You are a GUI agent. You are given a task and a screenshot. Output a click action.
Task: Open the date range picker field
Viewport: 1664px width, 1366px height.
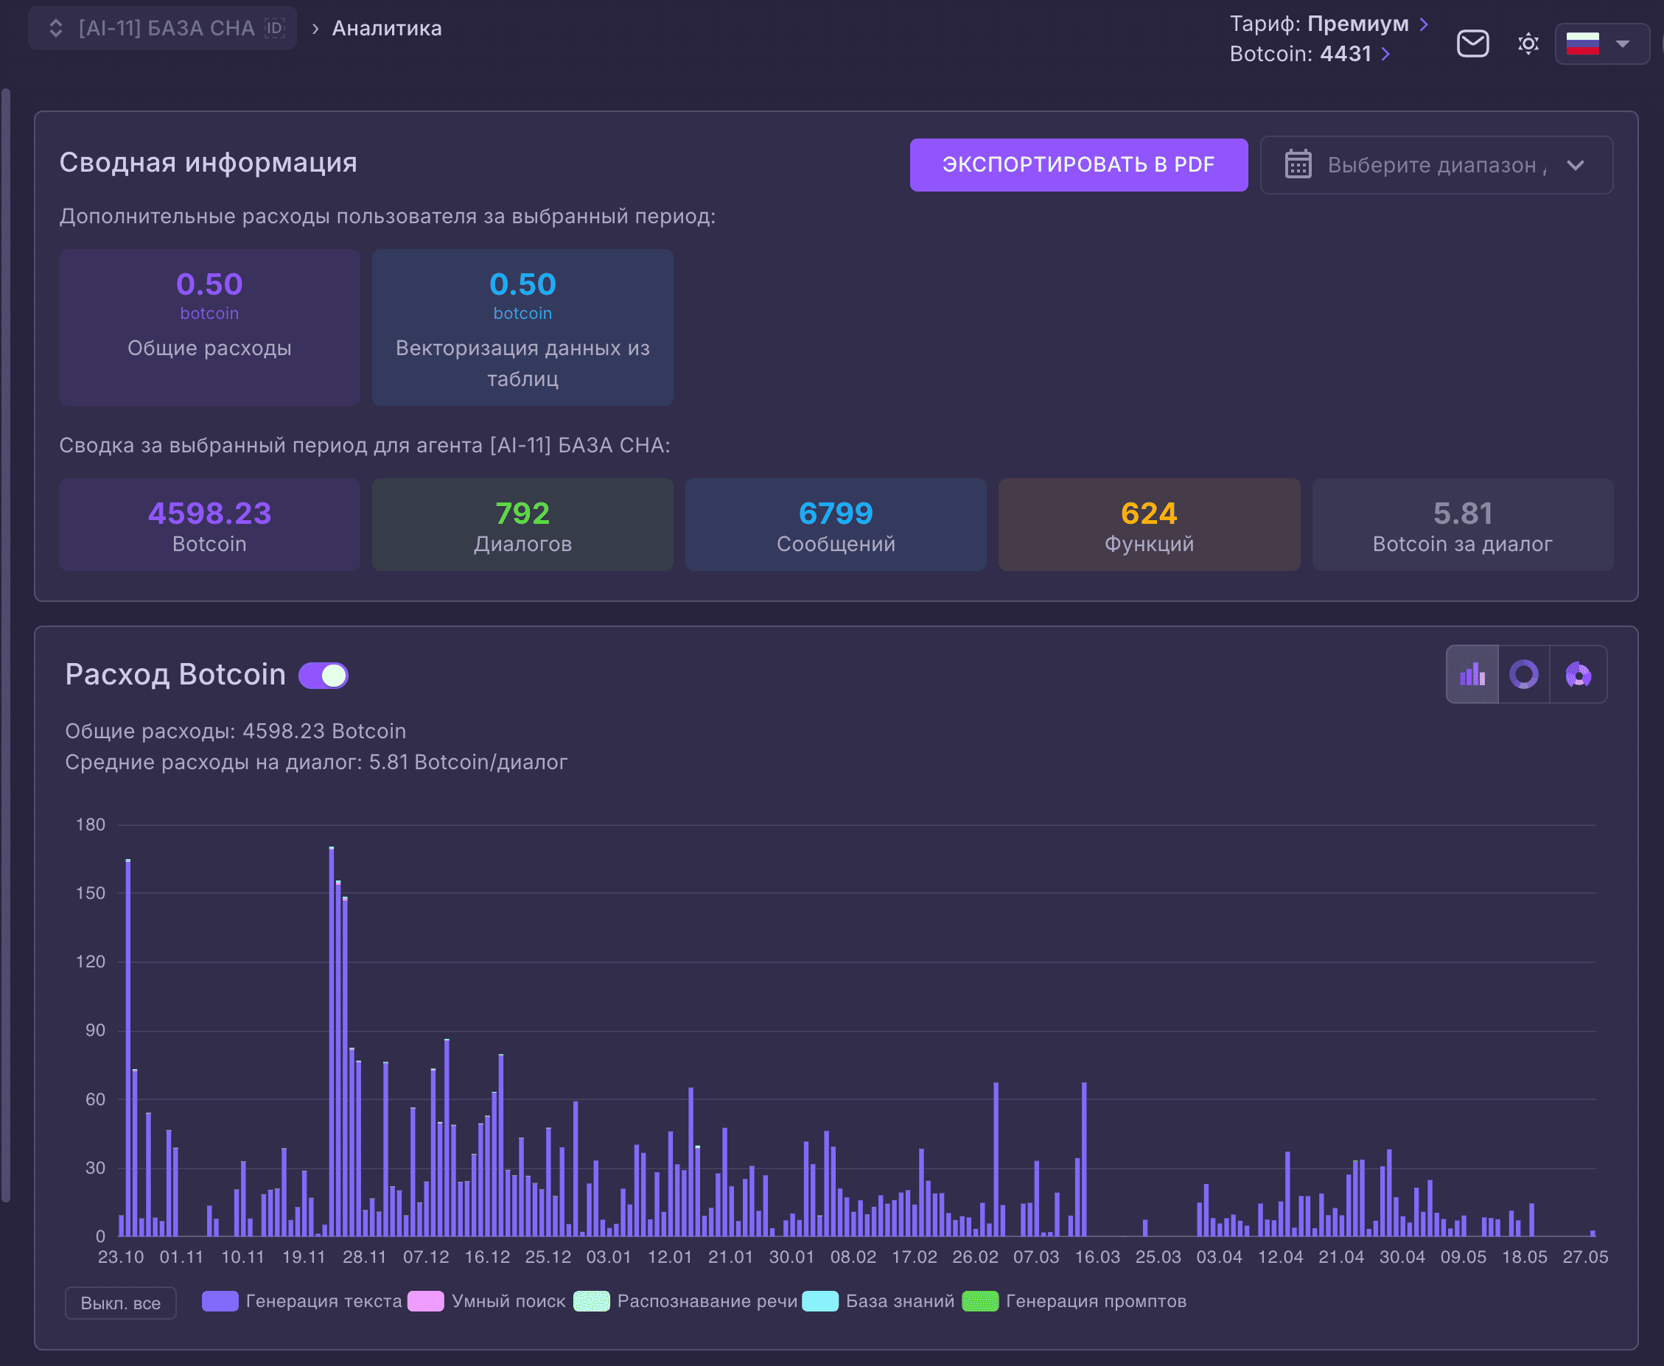click(x=1436, y=165)
